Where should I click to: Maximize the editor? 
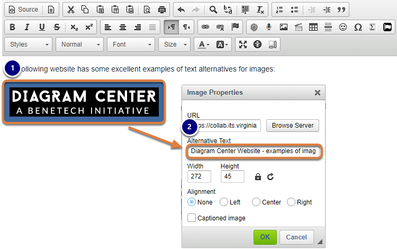tap(243, 45)
